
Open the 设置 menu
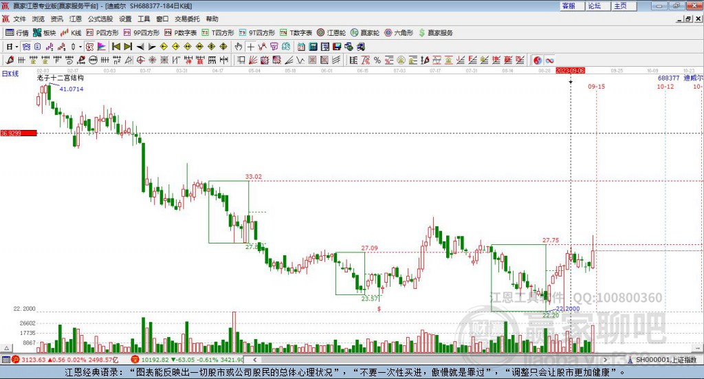(x=125, y=19)
